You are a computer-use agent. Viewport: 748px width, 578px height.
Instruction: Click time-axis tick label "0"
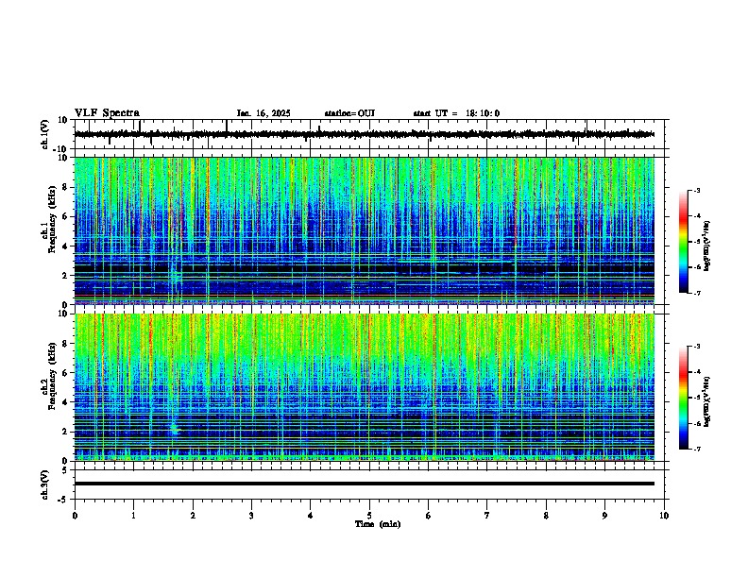coord(75,516)
